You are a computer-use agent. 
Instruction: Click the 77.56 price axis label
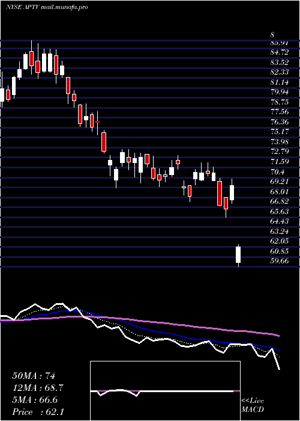(x=280, y=112)
